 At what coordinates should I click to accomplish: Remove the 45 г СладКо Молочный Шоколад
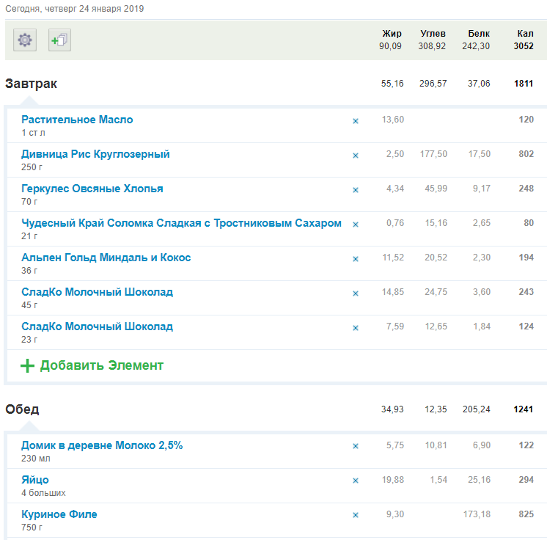click(x=356, y=293)
